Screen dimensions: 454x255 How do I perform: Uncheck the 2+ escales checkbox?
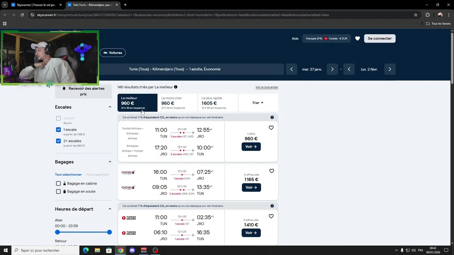pyautogui.click(x=59, y=141)
